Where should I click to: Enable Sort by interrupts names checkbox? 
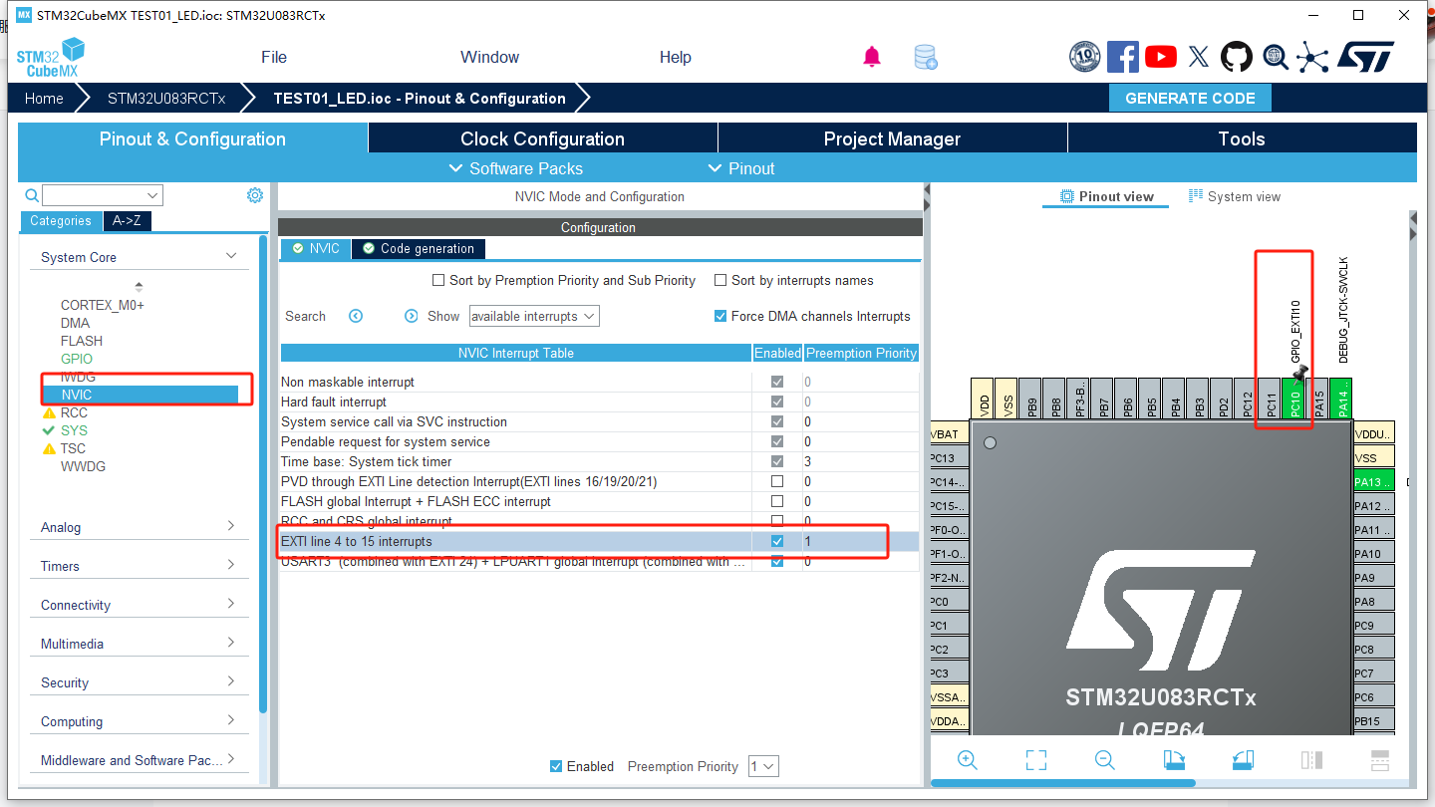click(721, 281)
